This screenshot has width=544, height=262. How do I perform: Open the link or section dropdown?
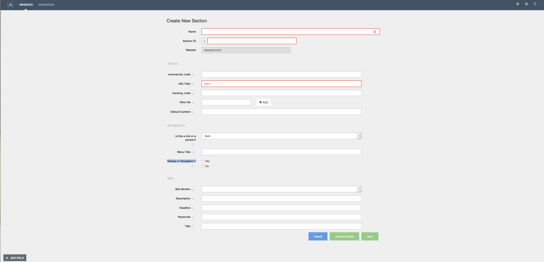tap(359, 136)
